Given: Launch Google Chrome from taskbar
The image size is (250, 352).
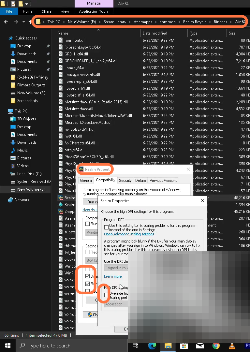Looking at the screenshot, I should [216, 346].
